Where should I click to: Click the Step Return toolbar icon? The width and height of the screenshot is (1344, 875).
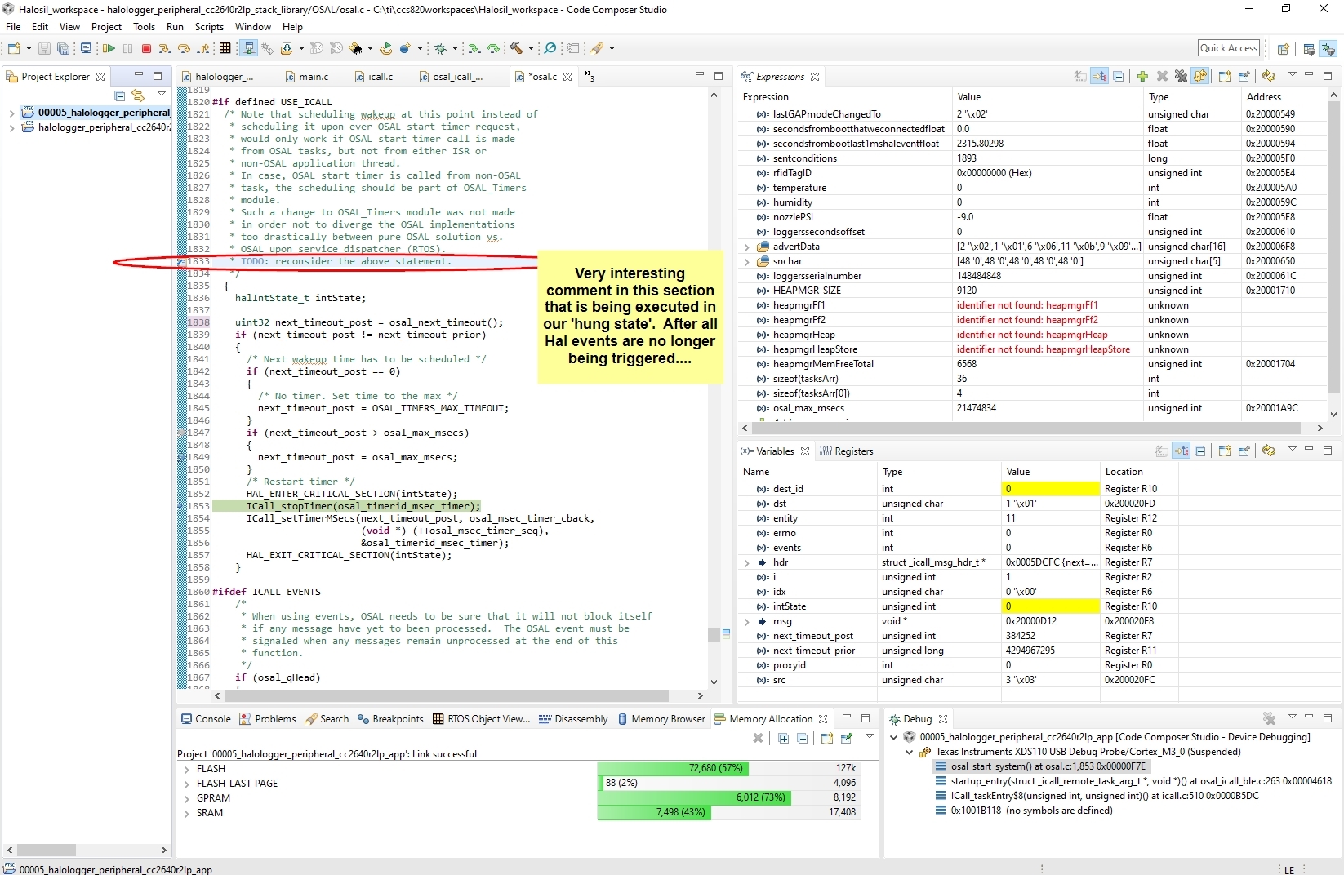click(203, 49)
